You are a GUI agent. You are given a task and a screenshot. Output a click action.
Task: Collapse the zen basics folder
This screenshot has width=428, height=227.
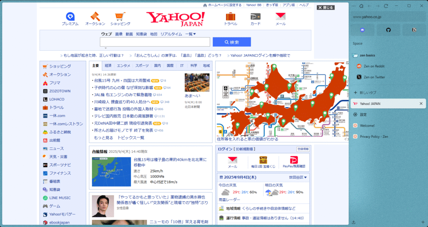tap(367, 55)
